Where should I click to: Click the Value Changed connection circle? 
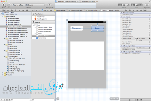149,44
